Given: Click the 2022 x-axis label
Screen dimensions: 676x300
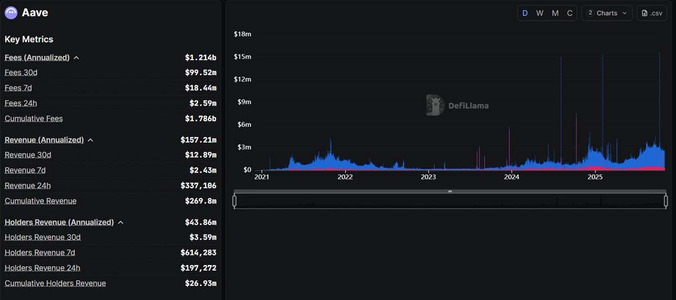Looking at the screenshot, I should point(345,177).
